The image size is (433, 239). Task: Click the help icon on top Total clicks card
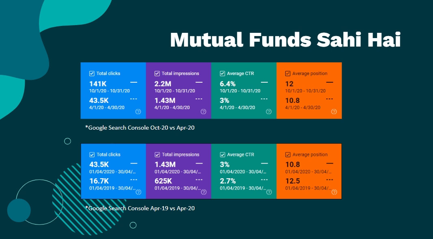pos(138,111)
